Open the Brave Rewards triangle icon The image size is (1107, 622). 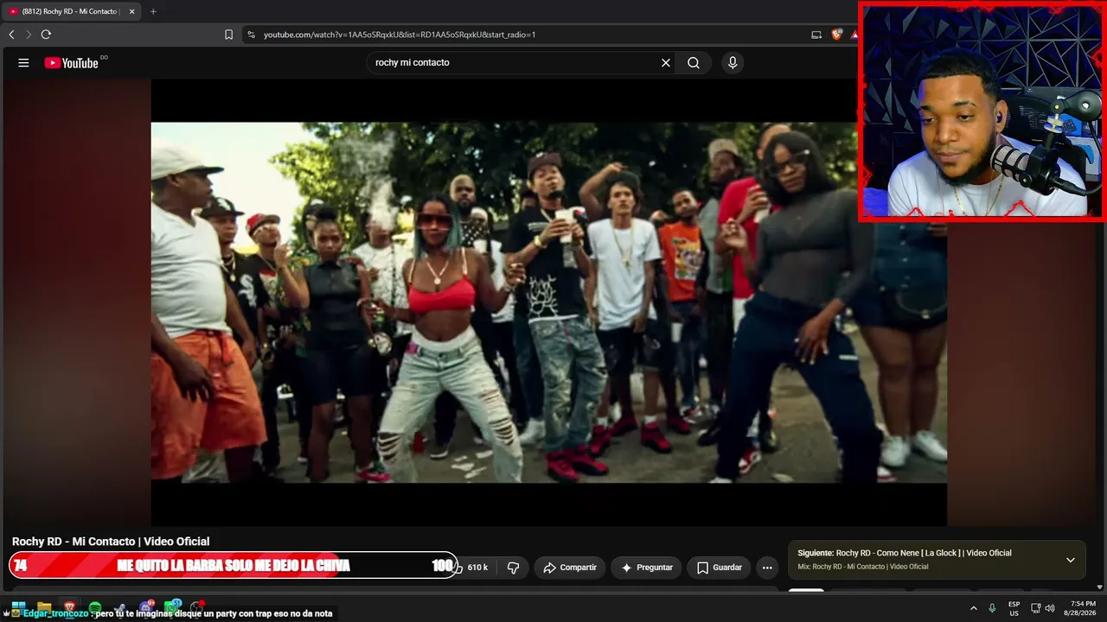click(854, 35)
